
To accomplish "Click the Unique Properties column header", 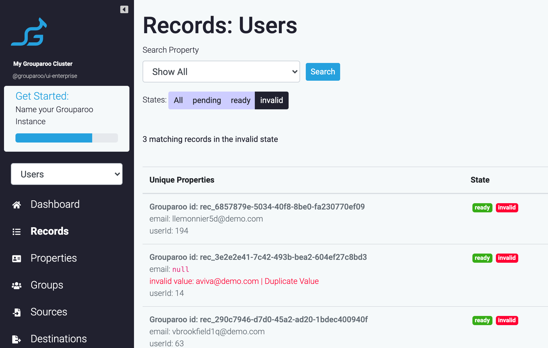I will 182,180.
